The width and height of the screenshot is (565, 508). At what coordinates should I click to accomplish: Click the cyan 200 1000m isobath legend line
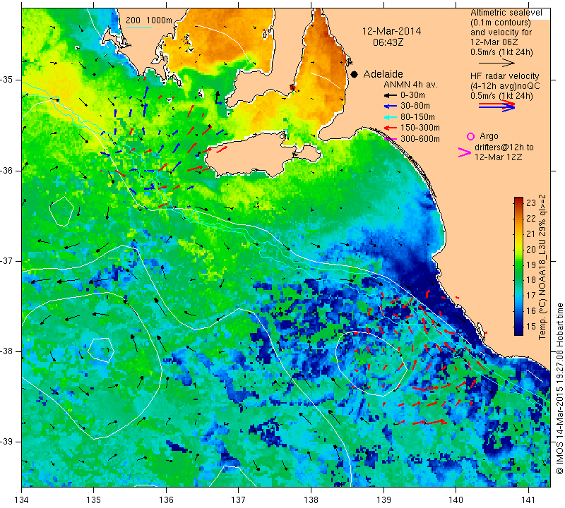pyautogui.click(x=138, y=28)
